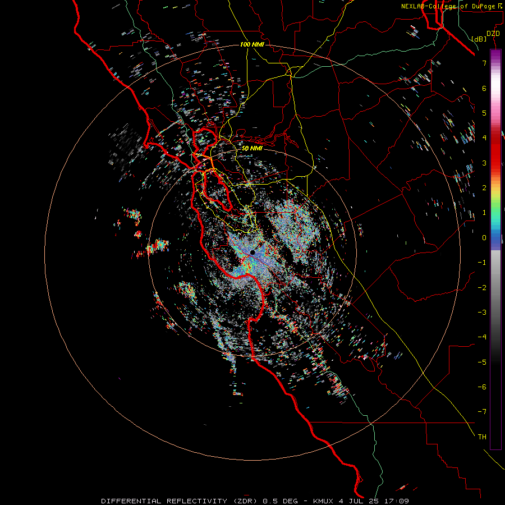Click the Differential Reflectivity caption at bottom
This screenshot has height=505, width=505.
pos(255,501)
